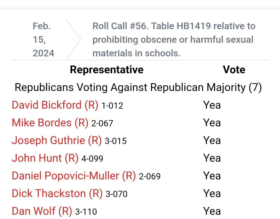Click the Vote column header
The image size is (280, 219).
(234, 70)
